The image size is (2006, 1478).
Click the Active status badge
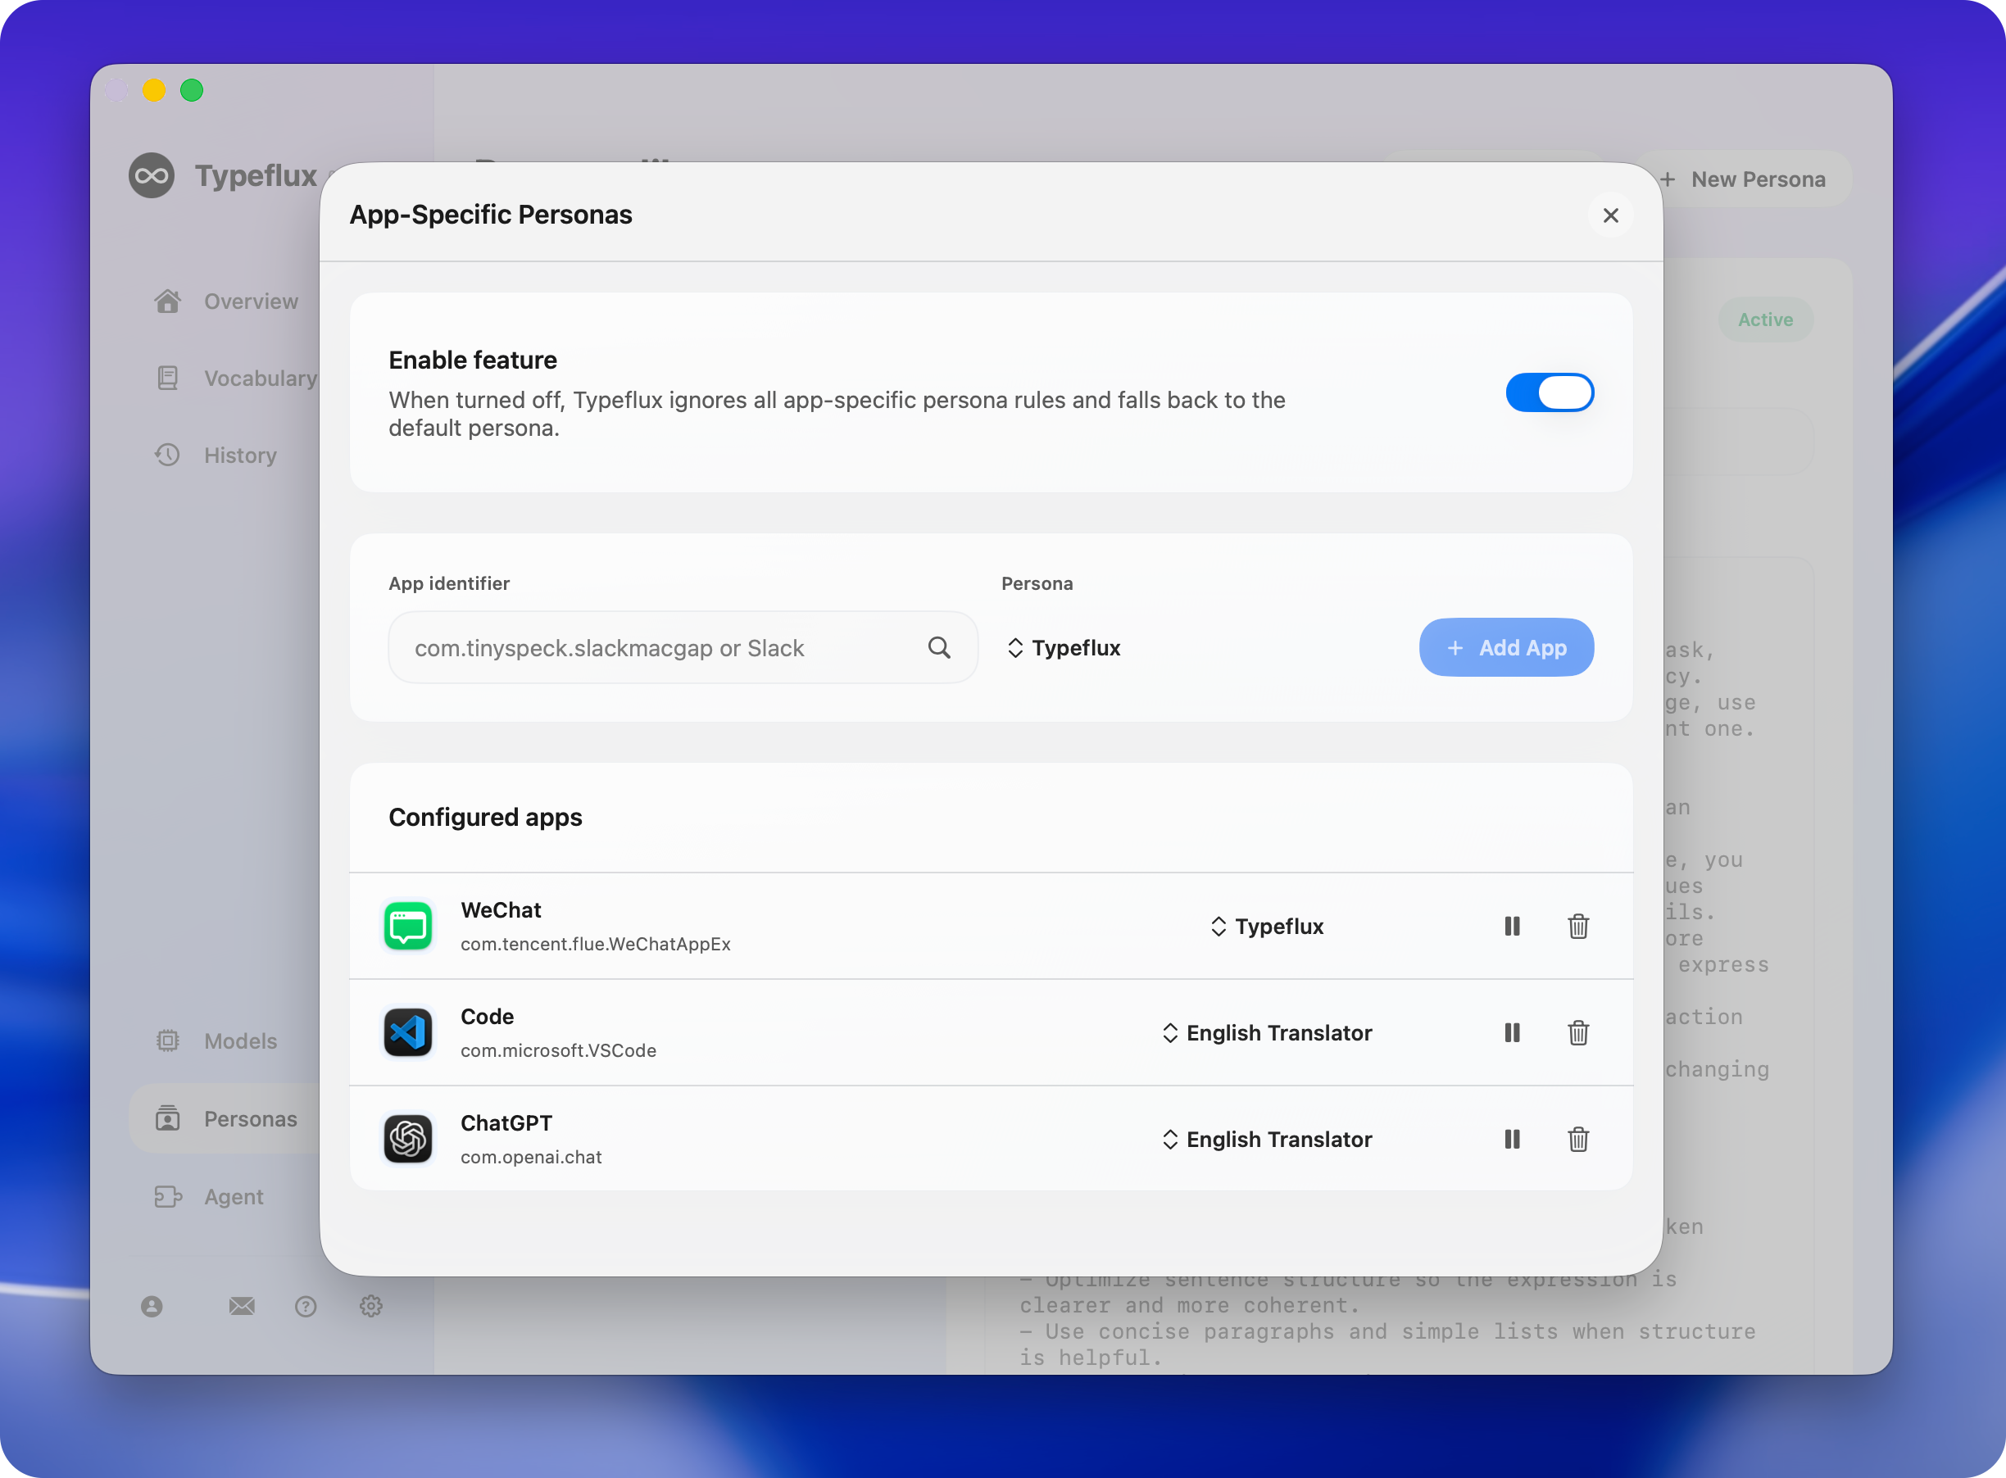tap(1765, 320)
